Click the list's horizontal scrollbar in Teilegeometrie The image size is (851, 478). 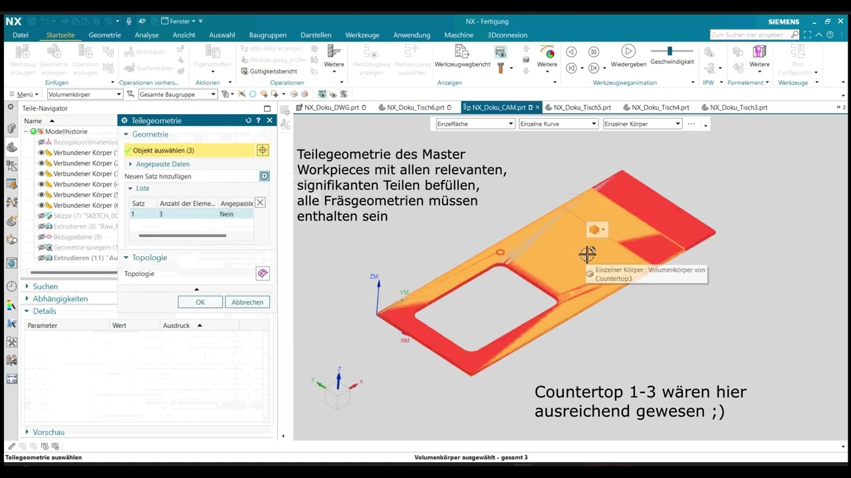click(x=182, y=235)
